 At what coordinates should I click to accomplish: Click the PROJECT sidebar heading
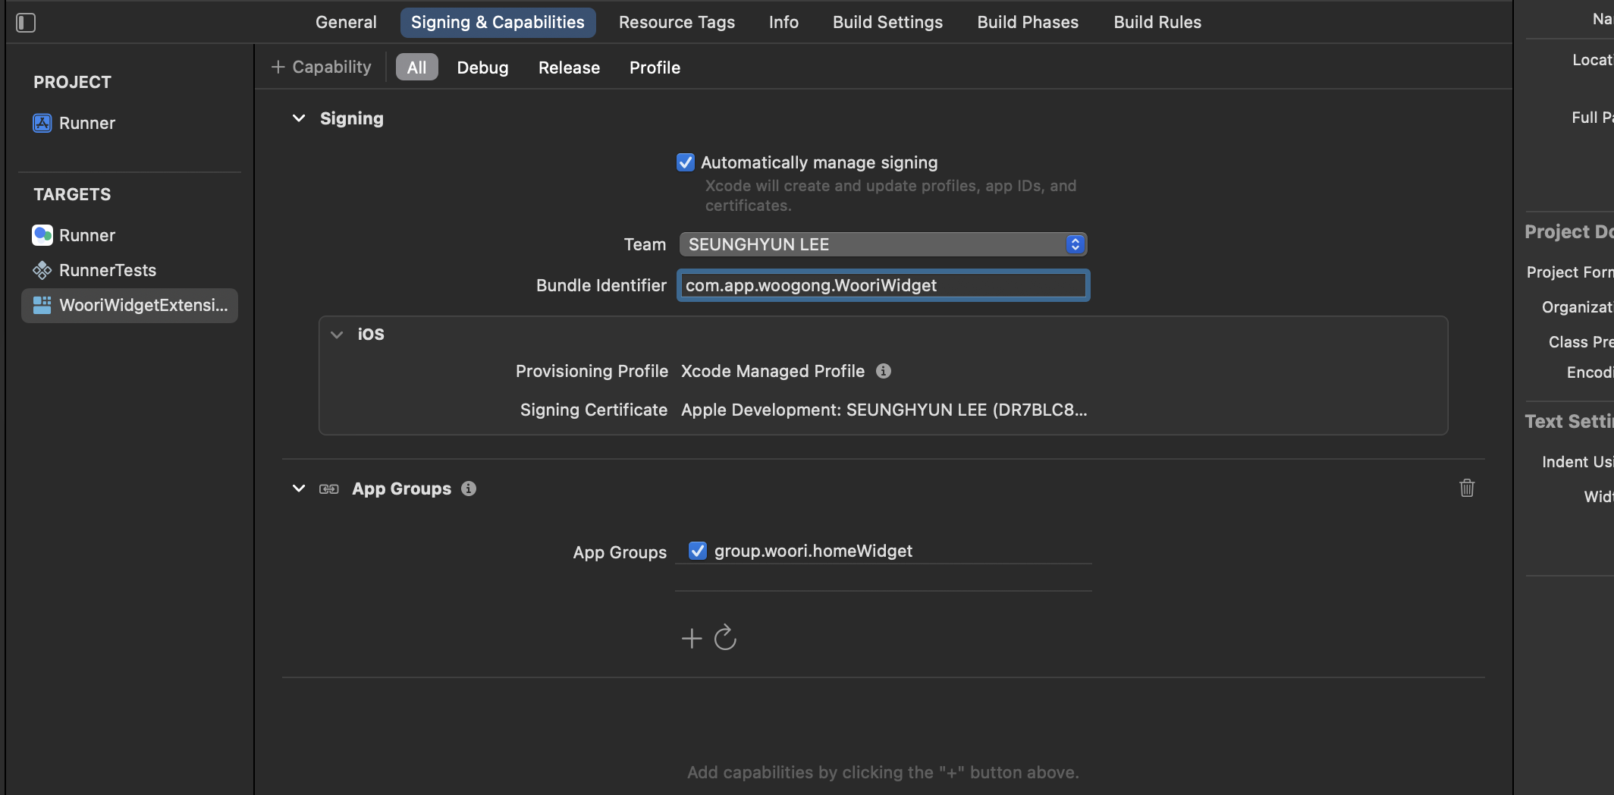[72, 82]
